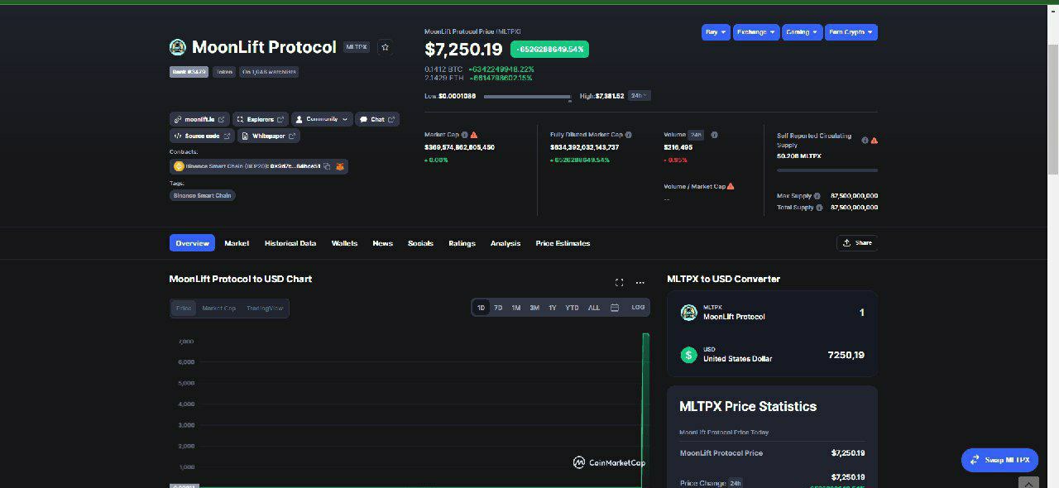This screenshot has height=488, width=1059.
Task: Open the Volume 24h period selector
Action: (697, 135)
